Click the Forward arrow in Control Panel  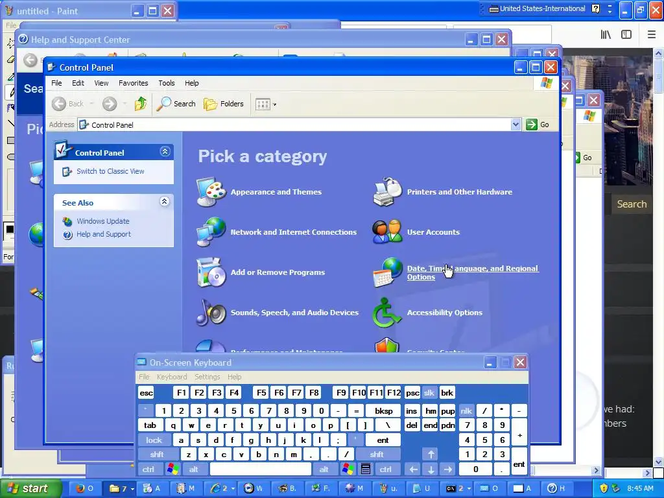(109, 104)
